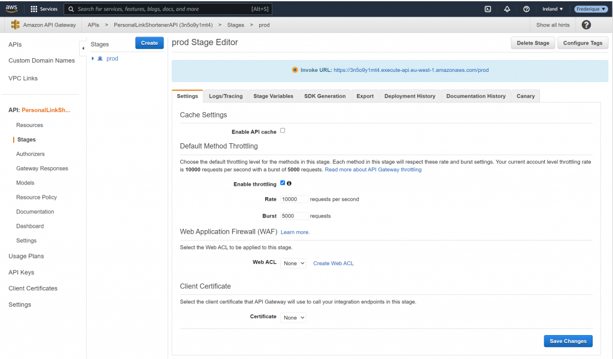Image resolution: width=613 pixels, height=359 pixels.
Task: Open the support help icon
Action: [526, 9]
